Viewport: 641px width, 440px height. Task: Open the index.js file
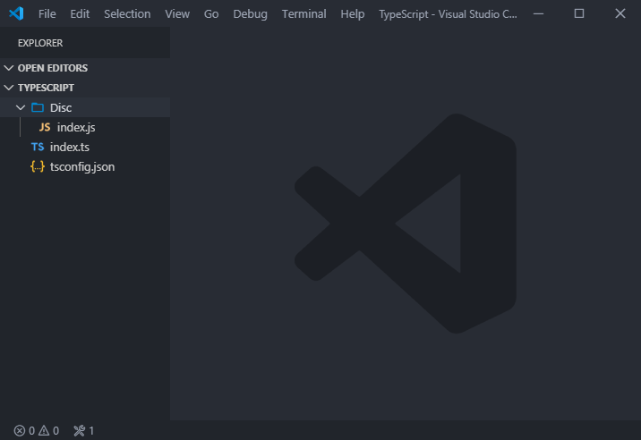pyautogui.click(x=76, y=128)
